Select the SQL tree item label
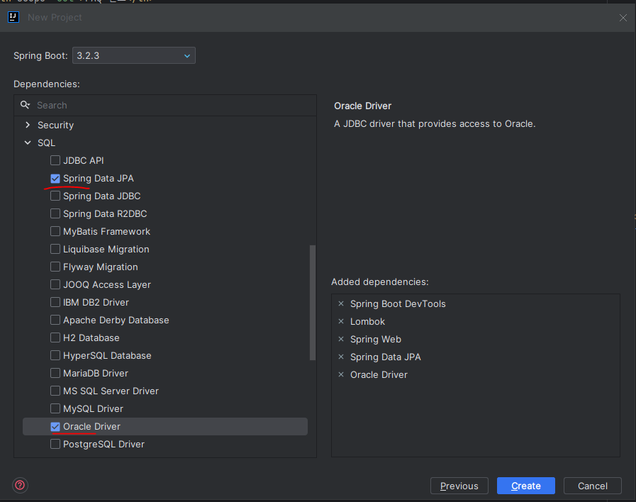The width and height of the screenshot is (636, 502). click(x=46, y=143)
